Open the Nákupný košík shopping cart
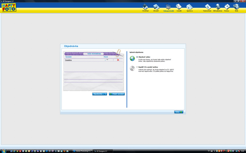Screen dimensions: 246x153 [169, 8]
